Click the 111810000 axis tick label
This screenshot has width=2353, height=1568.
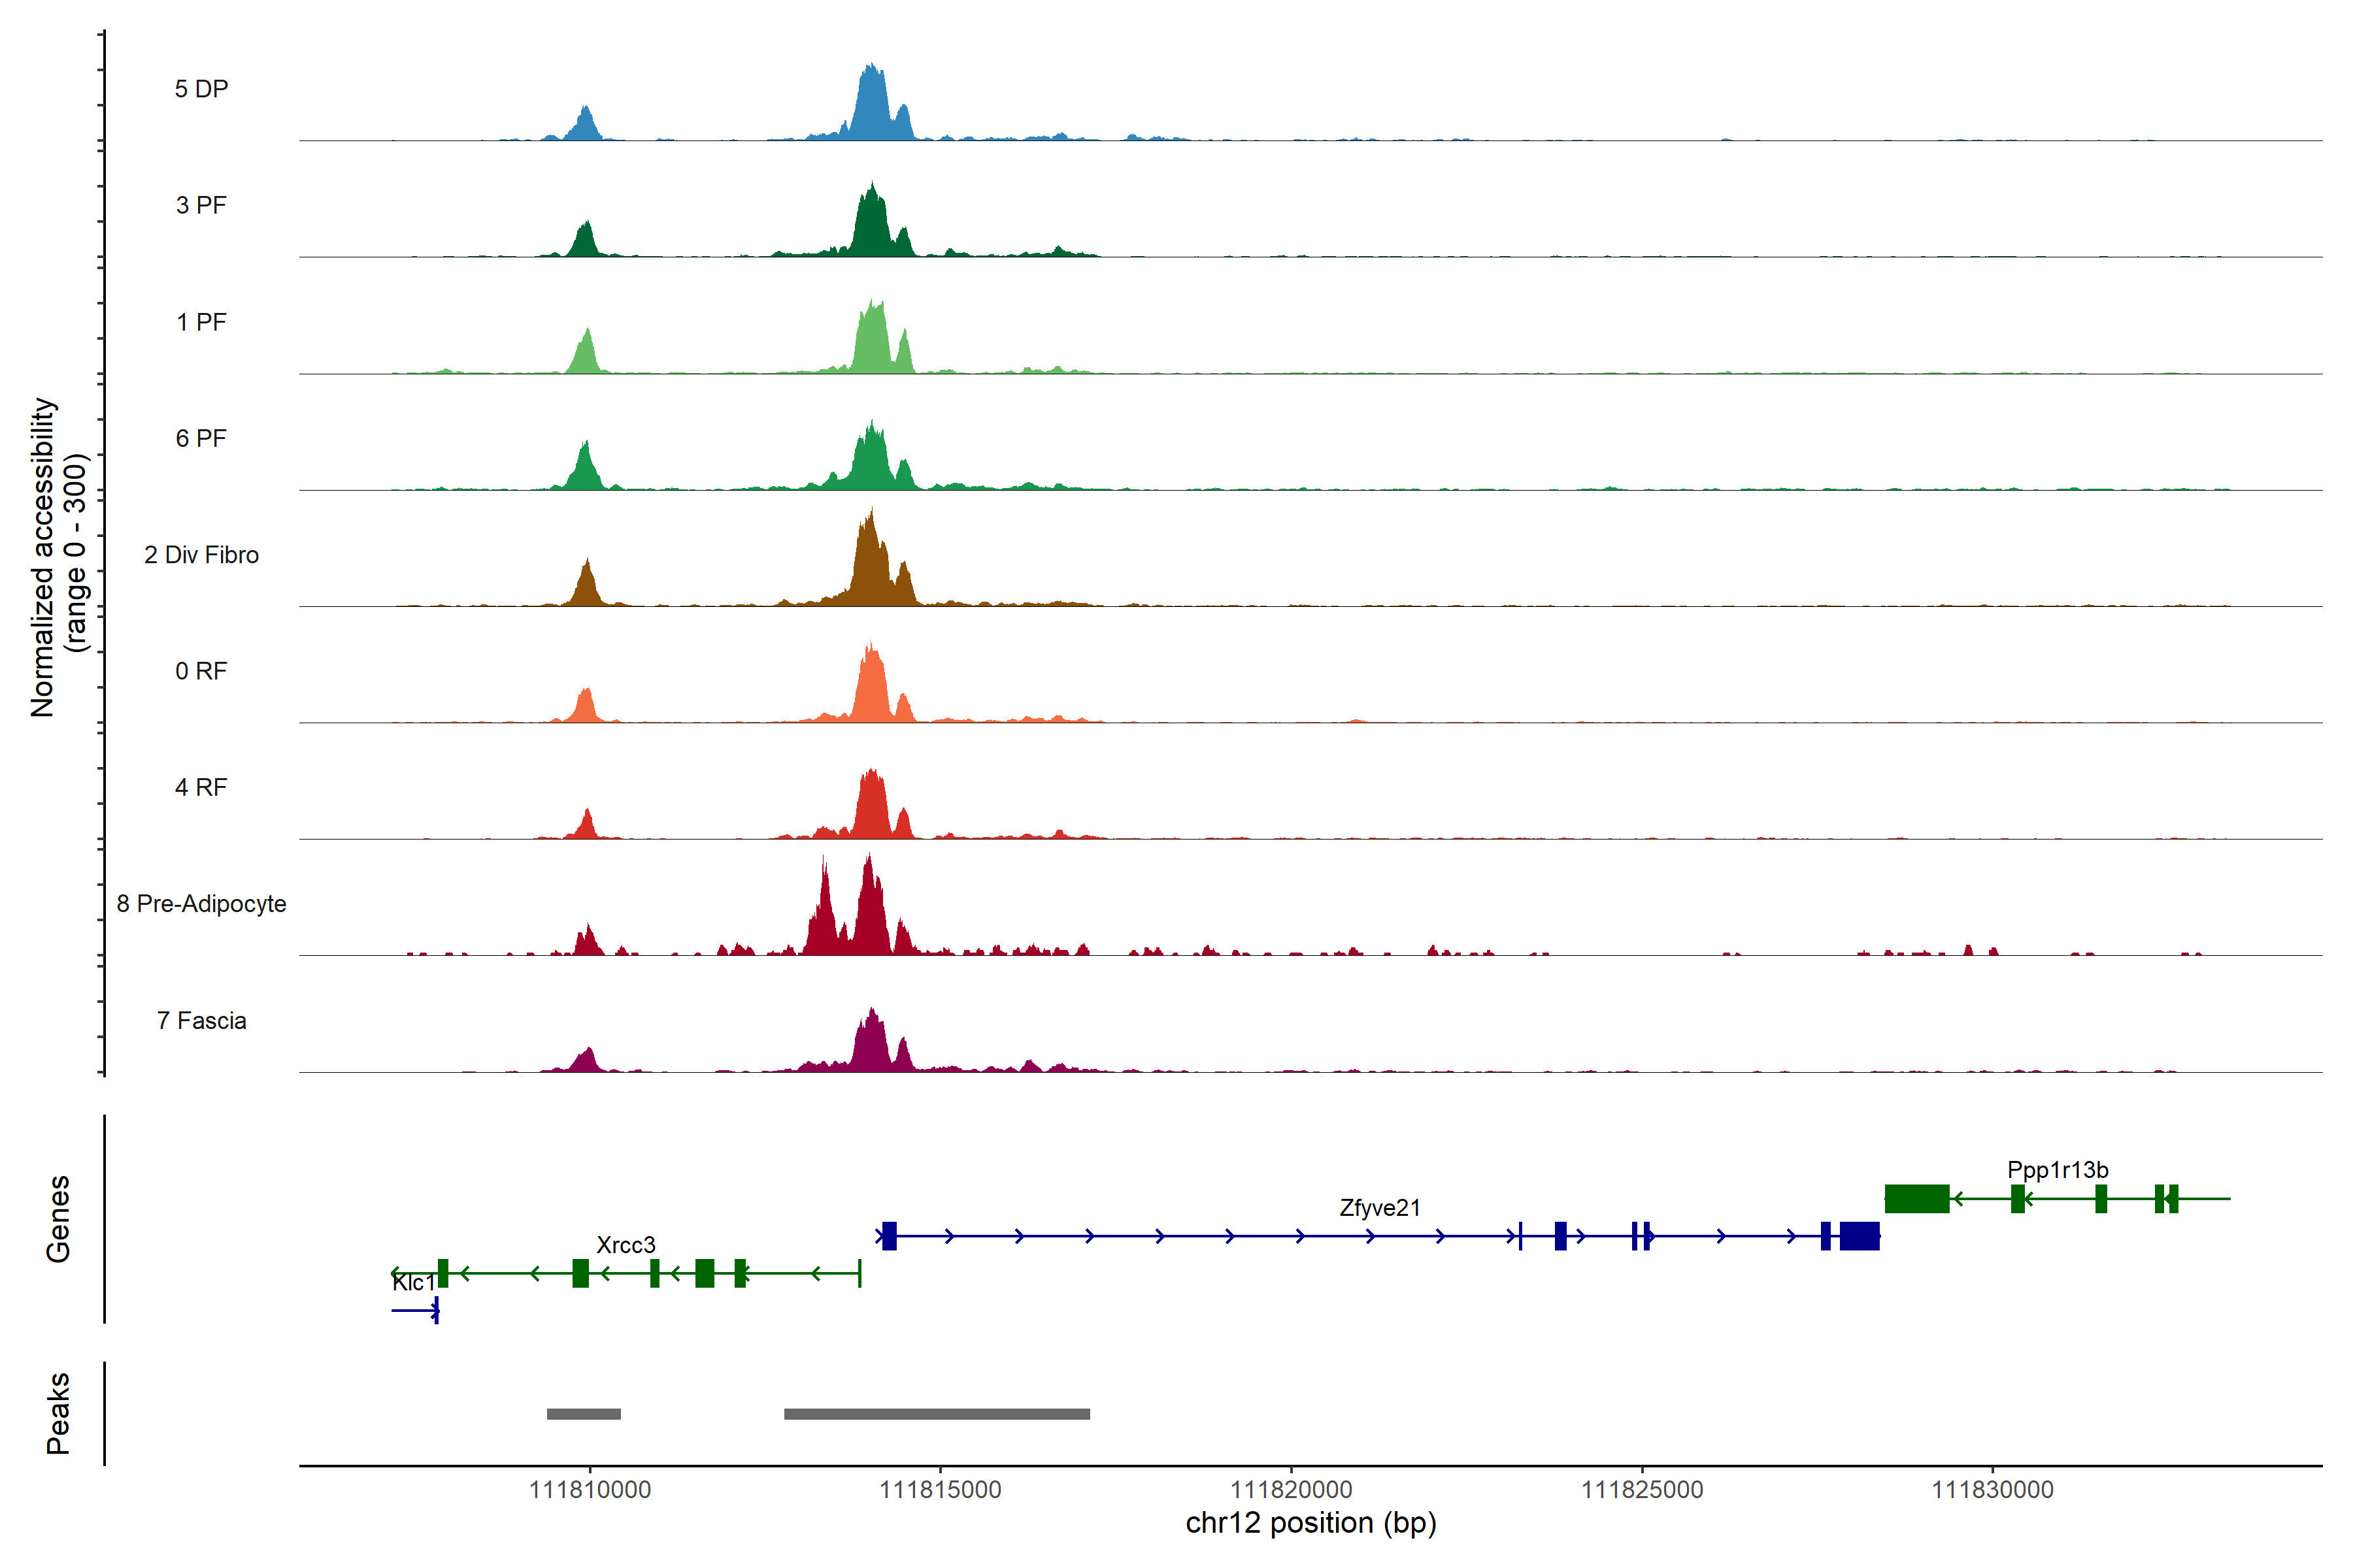click(590, 1490)
